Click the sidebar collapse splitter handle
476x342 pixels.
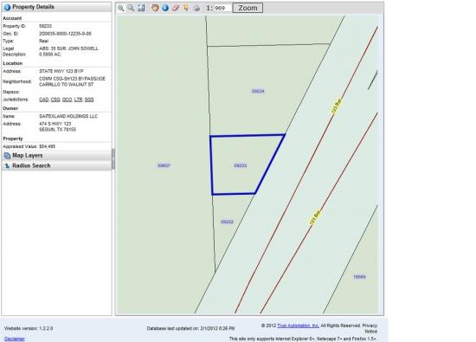tap(113, 158)
